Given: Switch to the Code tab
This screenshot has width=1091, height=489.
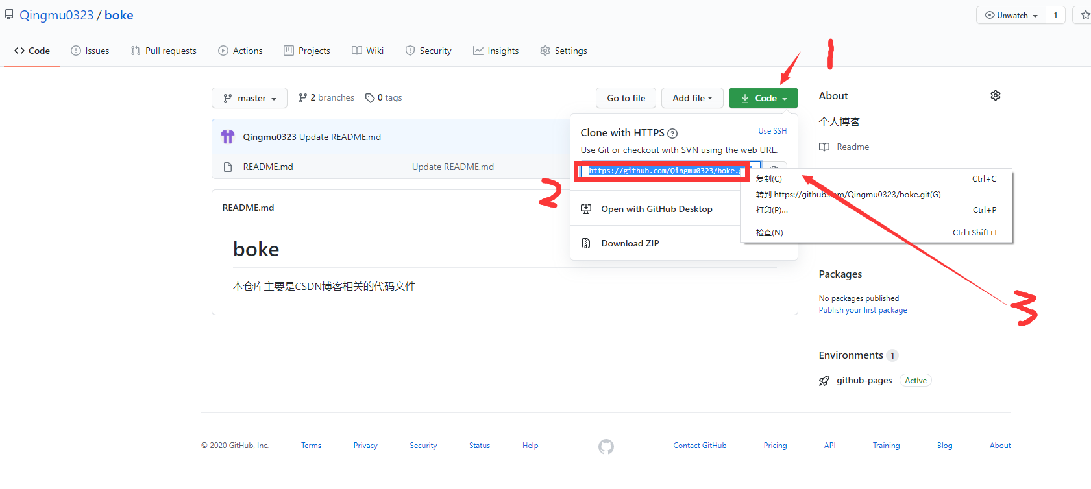Looking at the screenshot, I should point(32,51).
